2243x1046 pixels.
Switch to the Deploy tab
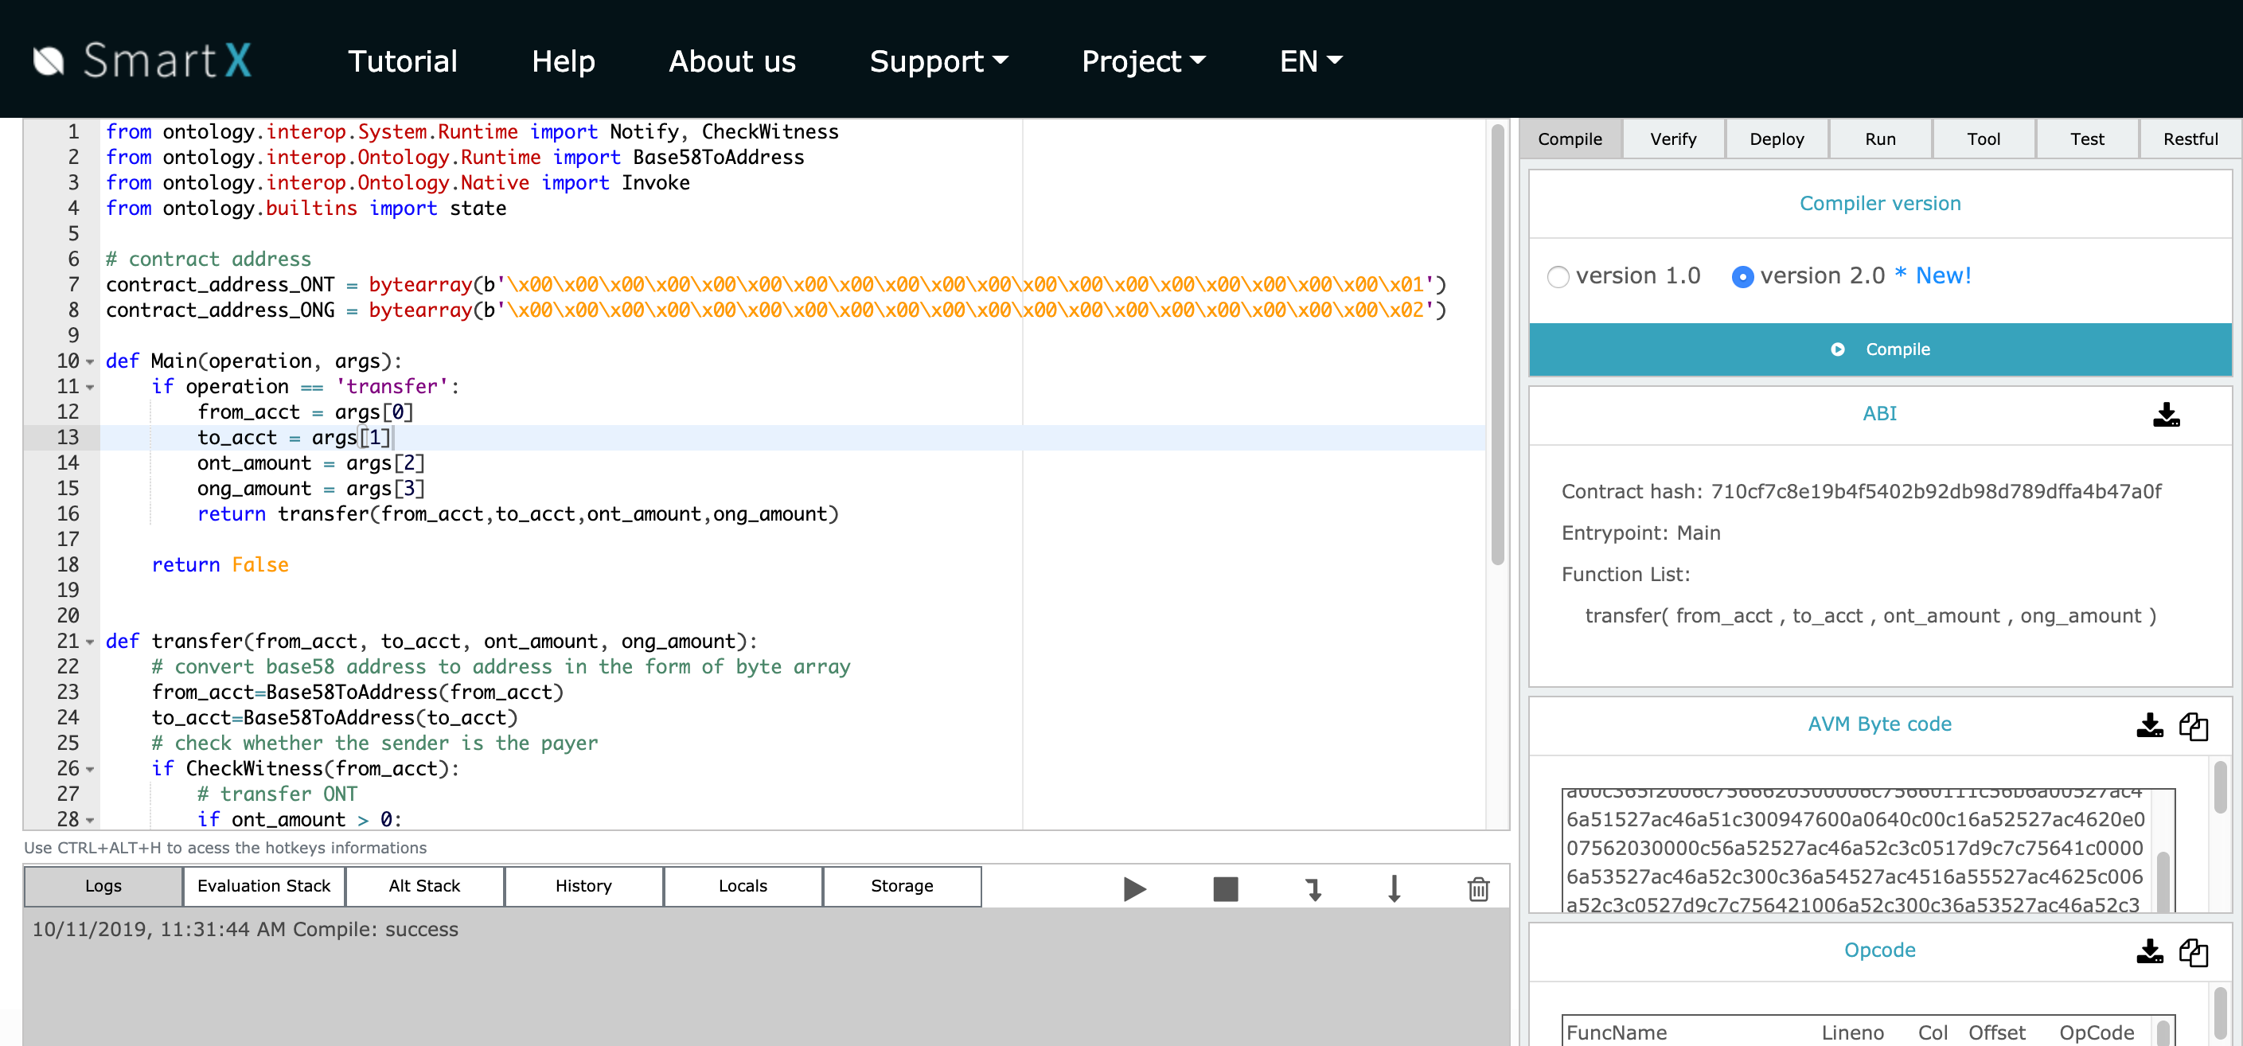coord(1777,139)
